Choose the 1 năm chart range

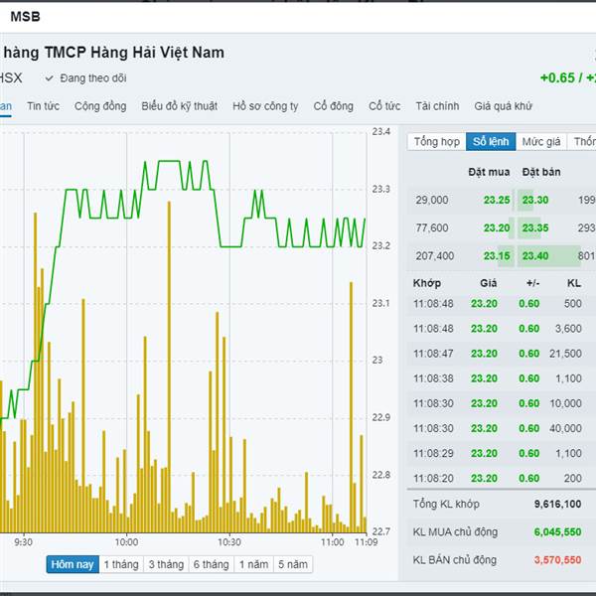pos(253,564)
